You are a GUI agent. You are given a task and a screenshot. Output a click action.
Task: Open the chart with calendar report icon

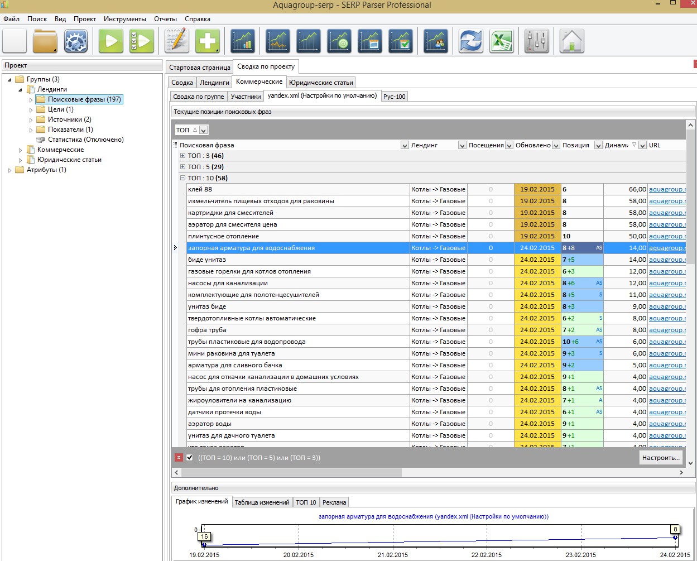(x=370, y=41)
